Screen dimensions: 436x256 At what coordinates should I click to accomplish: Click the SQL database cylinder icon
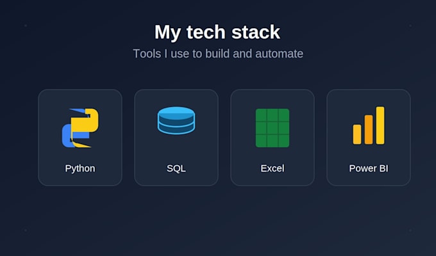176,120
